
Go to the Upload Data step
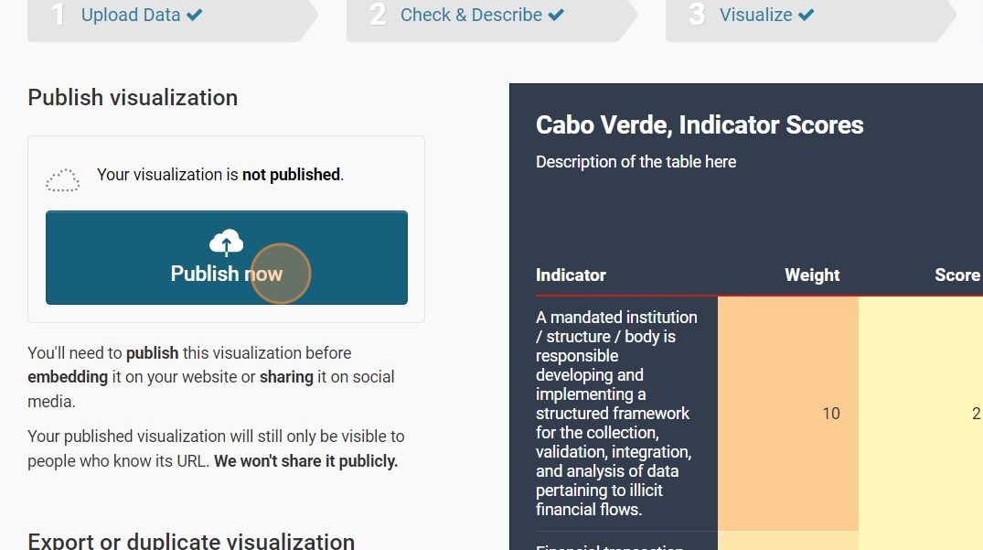tap(131, 15)
